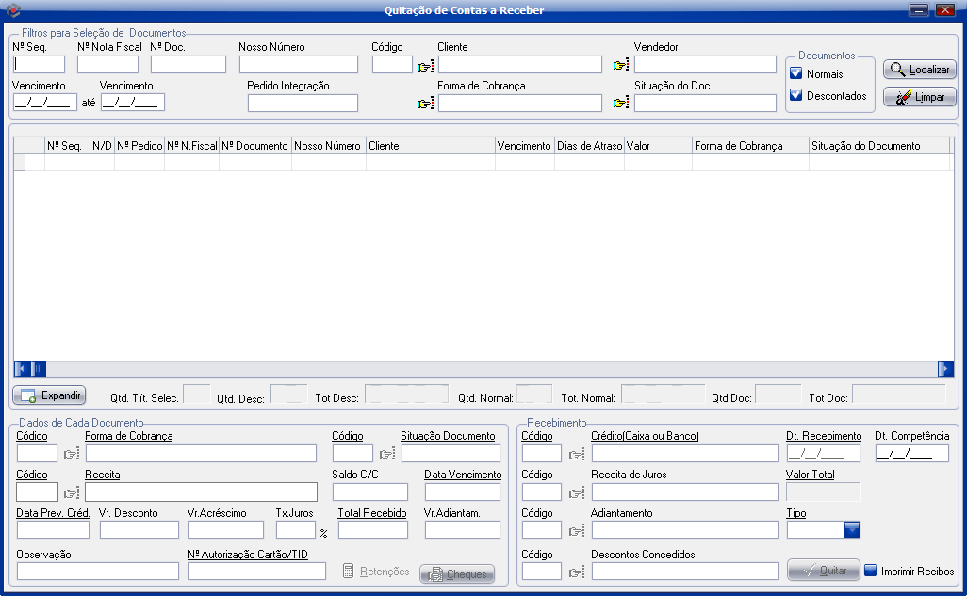Screen dimensions: 967x596
Task: Click lookup icon for Receita de Juros
Action: click(577, 492)
